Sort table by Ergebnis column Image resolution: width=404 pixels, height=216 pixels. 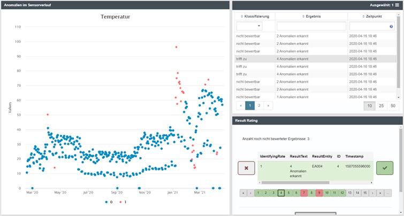(x=311, y=16)
